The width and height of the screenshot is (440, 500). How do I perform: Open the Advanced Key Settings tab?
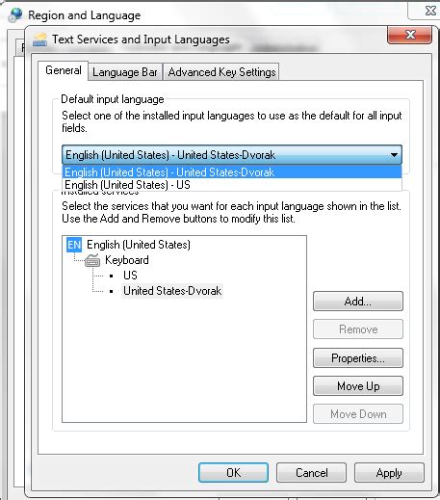click(221, 72)
